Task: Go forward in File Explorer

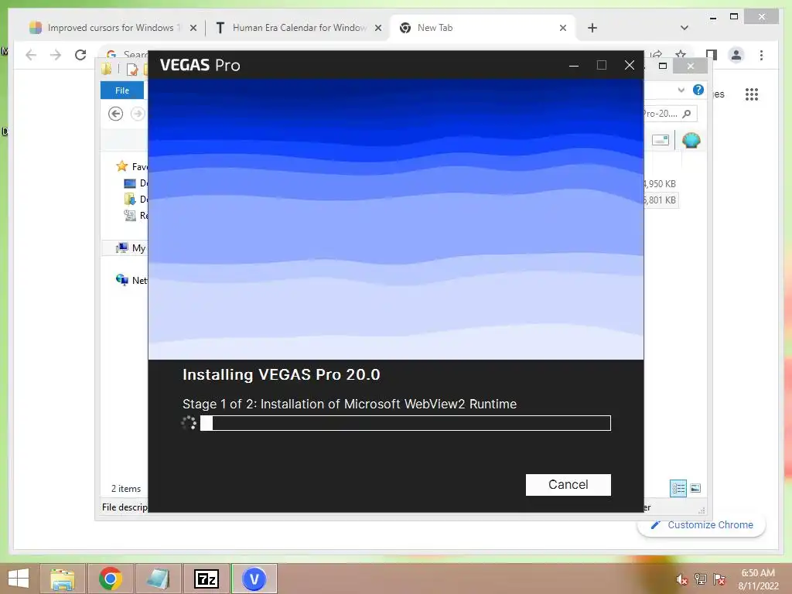Action: coord(138,114)
